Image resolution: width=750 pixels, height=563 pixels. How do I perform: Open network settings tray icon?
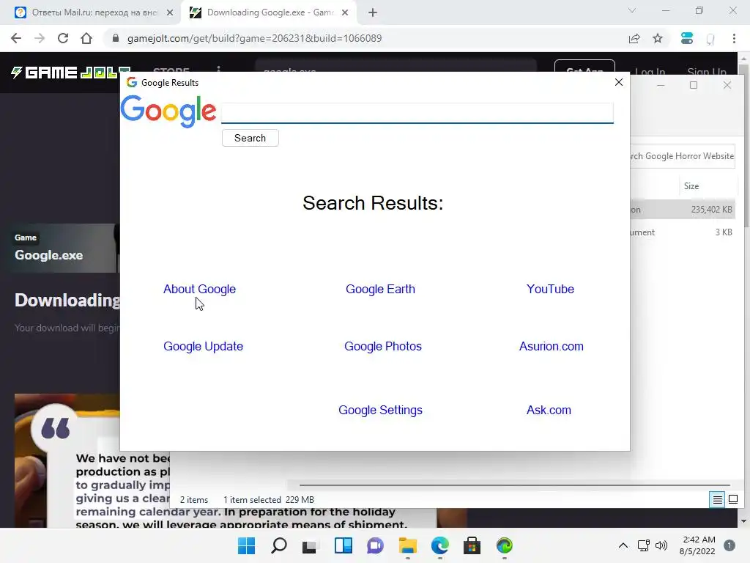point(643,545)
